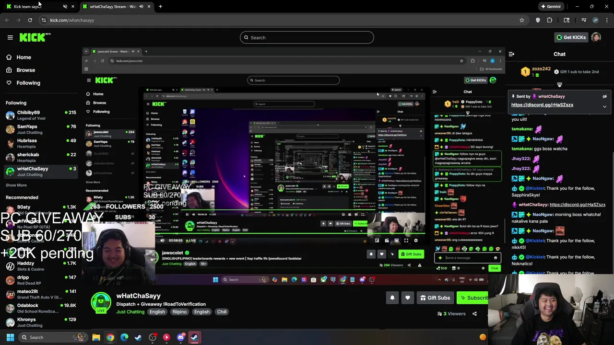Open the Chrome three-dot menu
614x345 pixels.
[x=607, y=20]
